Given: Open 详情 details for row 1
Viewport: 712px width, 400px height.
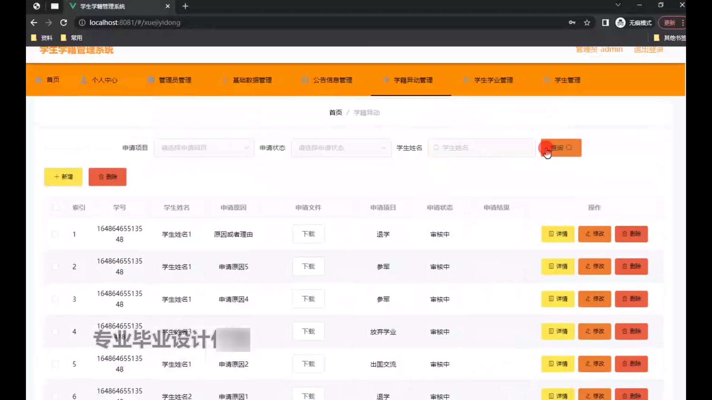Looking at the screenshot, I should coord(558,234).
